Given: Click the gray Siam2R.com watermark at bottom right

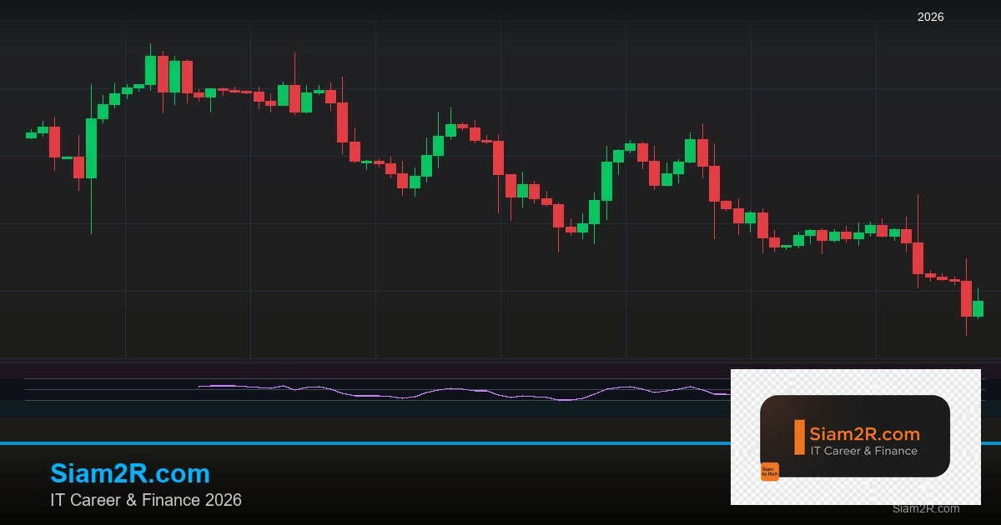Looking at the screenshot, I should [x=925, y=508].
